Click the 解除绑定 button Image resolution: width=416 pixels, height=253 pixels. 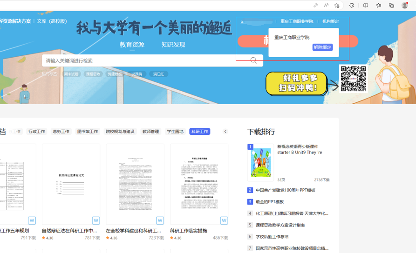[x=322, y=47]
